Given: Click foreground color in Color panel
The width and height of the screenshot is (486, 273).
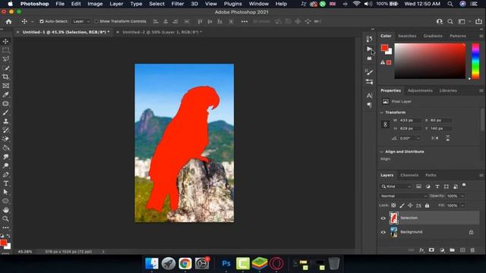Looking at the screenshot, I should pyautogui.click(x=384, y=48).
